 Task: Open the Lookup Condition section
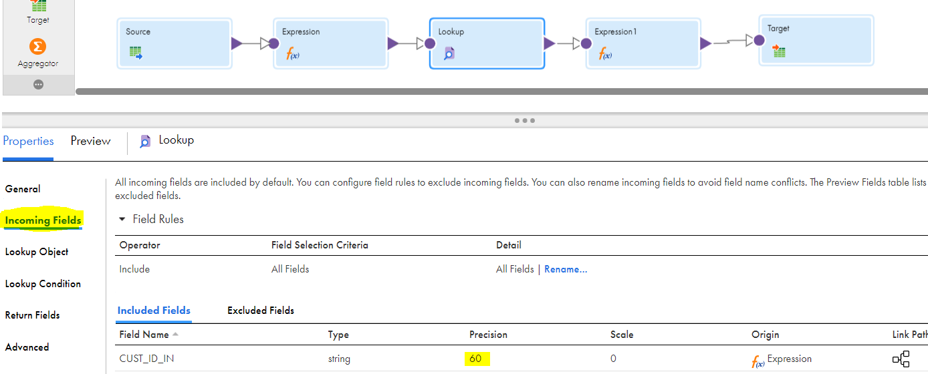(43, 284)
